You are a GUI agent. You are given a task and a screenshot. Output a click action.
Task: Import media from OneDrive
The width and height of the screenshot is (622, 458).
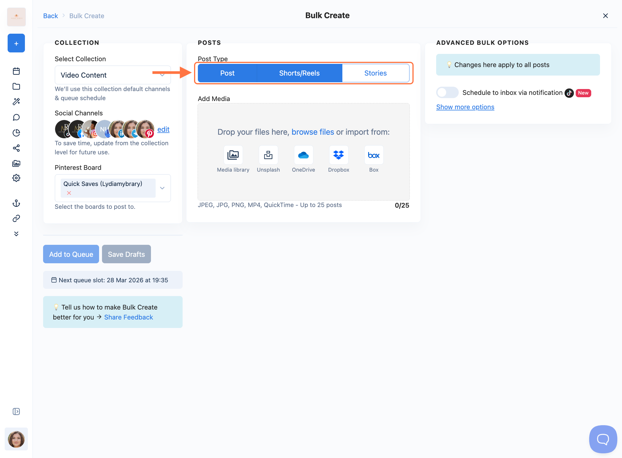pyautogui.click(x=303, y=155)
